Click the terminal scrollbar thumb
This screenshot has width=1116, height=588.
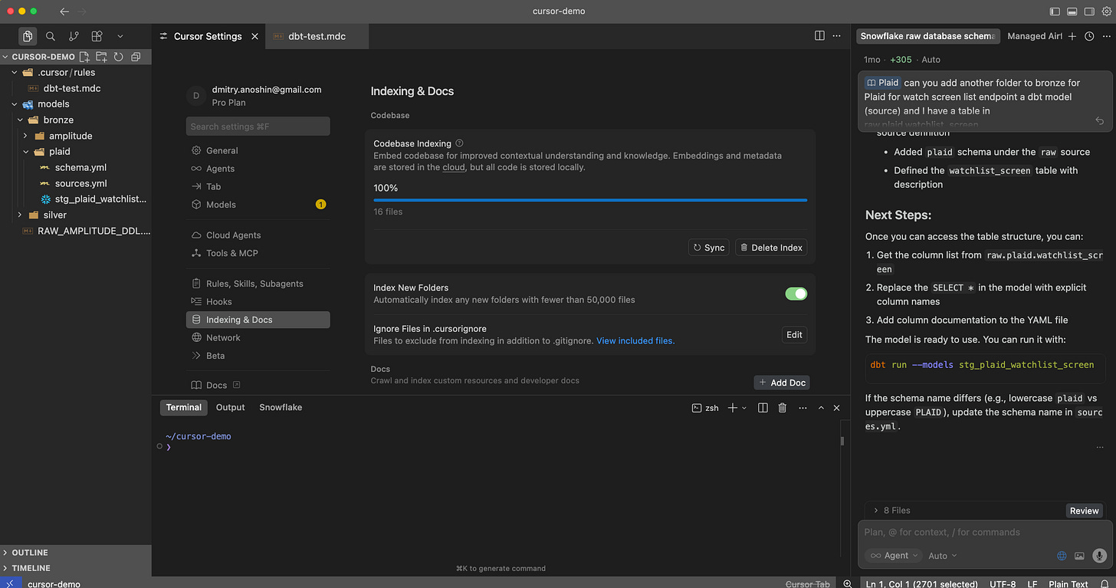(x=842, y=441)
